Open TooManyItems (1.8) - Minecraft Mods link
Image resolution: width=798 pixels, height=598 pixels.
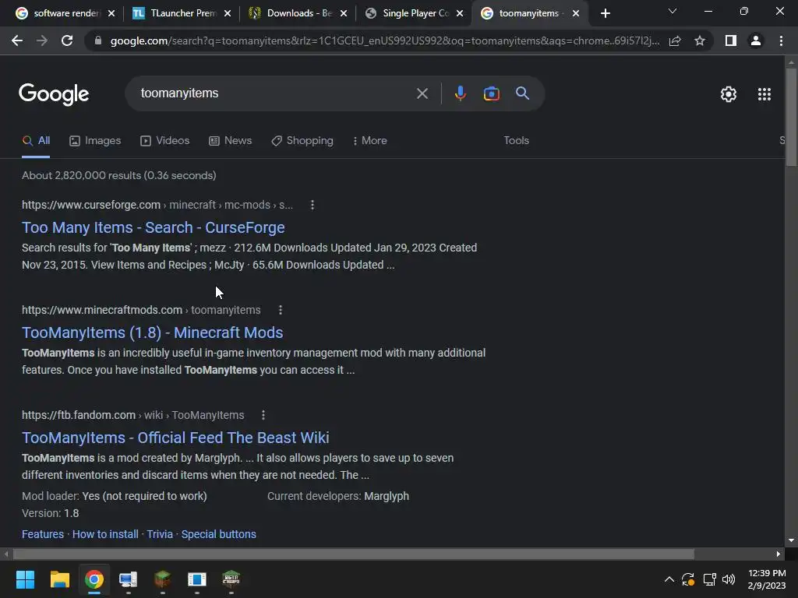[x=152, y=332]
